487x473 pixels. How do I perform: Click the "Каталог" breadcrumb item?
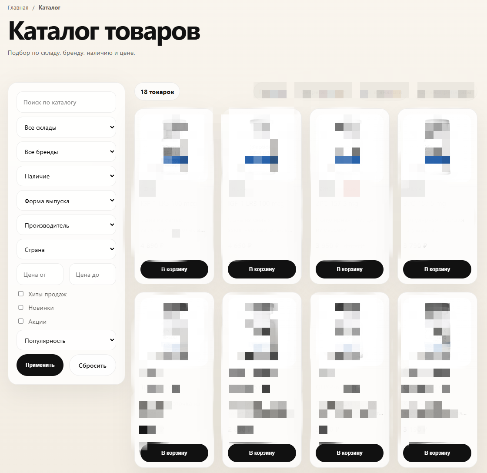[x=49, y=7]
